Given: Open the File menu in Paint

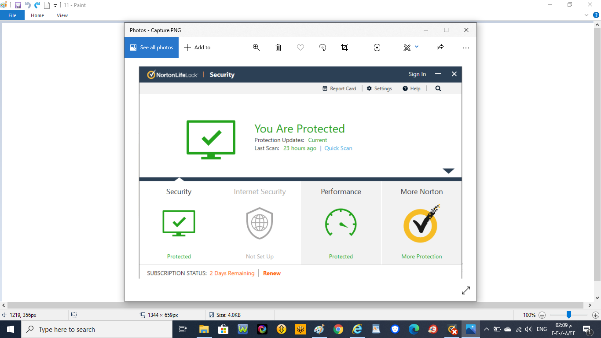Looking at the screenshot, I should click(x=12, y=15).
